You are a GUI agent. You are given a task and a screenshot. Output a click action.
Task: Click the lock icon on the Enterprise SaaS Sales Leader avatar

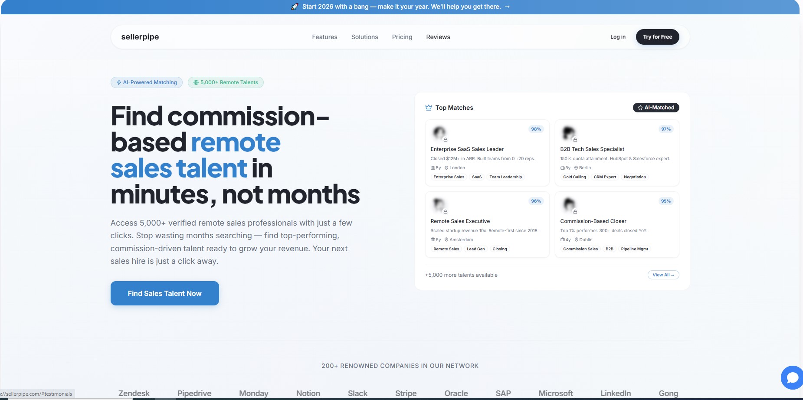tap(446, 139)
